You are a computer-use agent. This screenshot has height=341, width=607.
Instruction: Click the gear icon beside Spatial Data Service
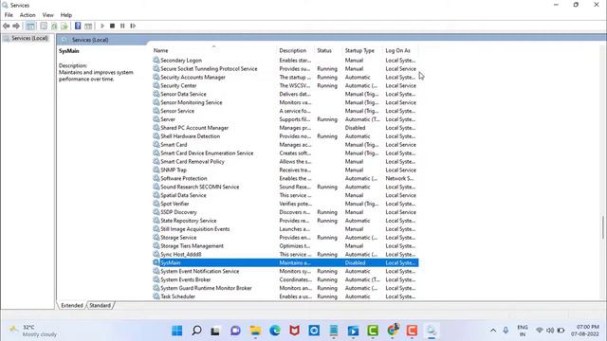[x=156, y=195]
